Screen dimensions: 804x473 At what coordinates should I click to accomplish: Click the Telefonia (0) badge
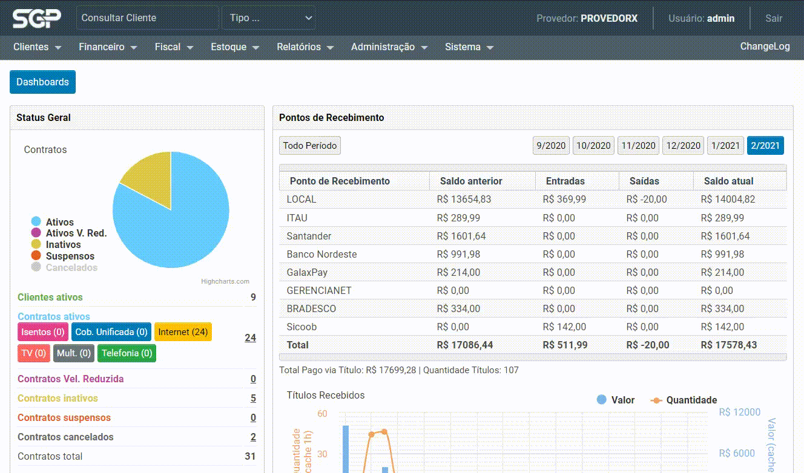point(127,353)
